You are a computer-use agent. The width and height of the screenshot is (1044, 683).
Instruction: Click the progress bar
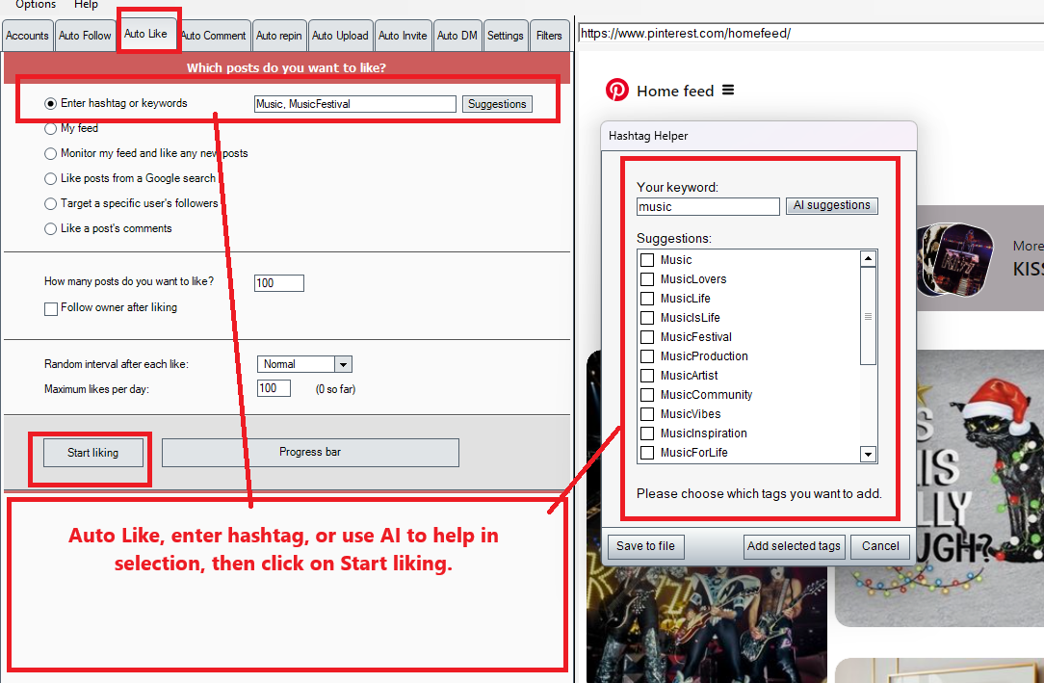(310, 452)
